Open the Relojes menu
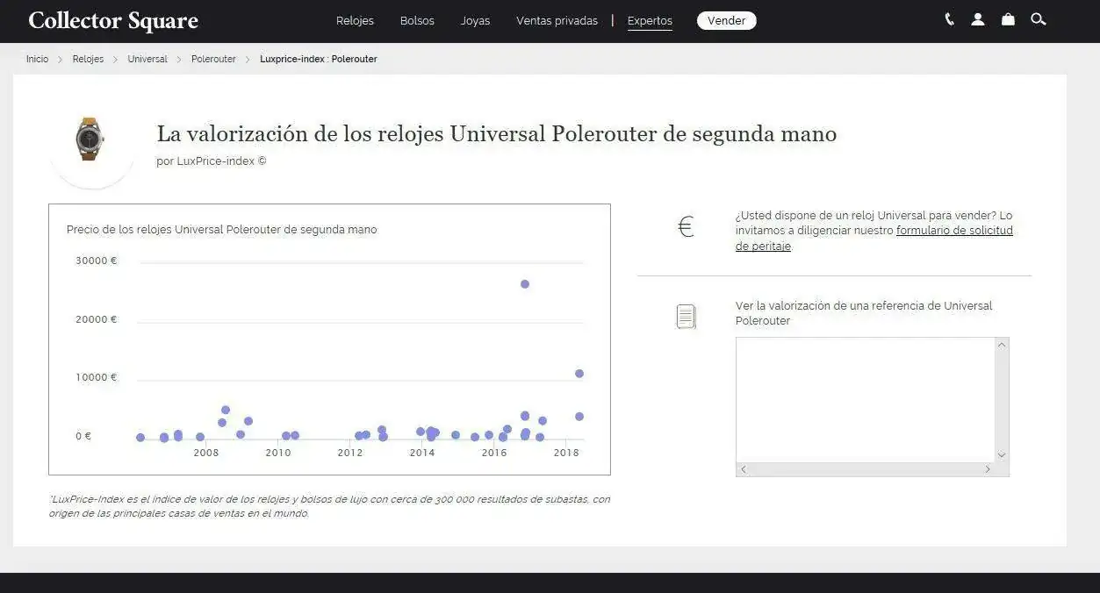This screenshot has height=593, width=1100. click(355, 20)
